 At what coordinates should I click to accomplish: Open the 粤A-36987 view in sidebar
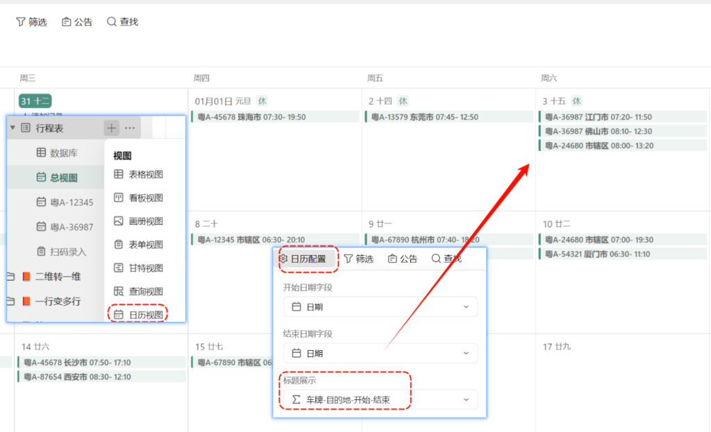click(x=65, y=227)
